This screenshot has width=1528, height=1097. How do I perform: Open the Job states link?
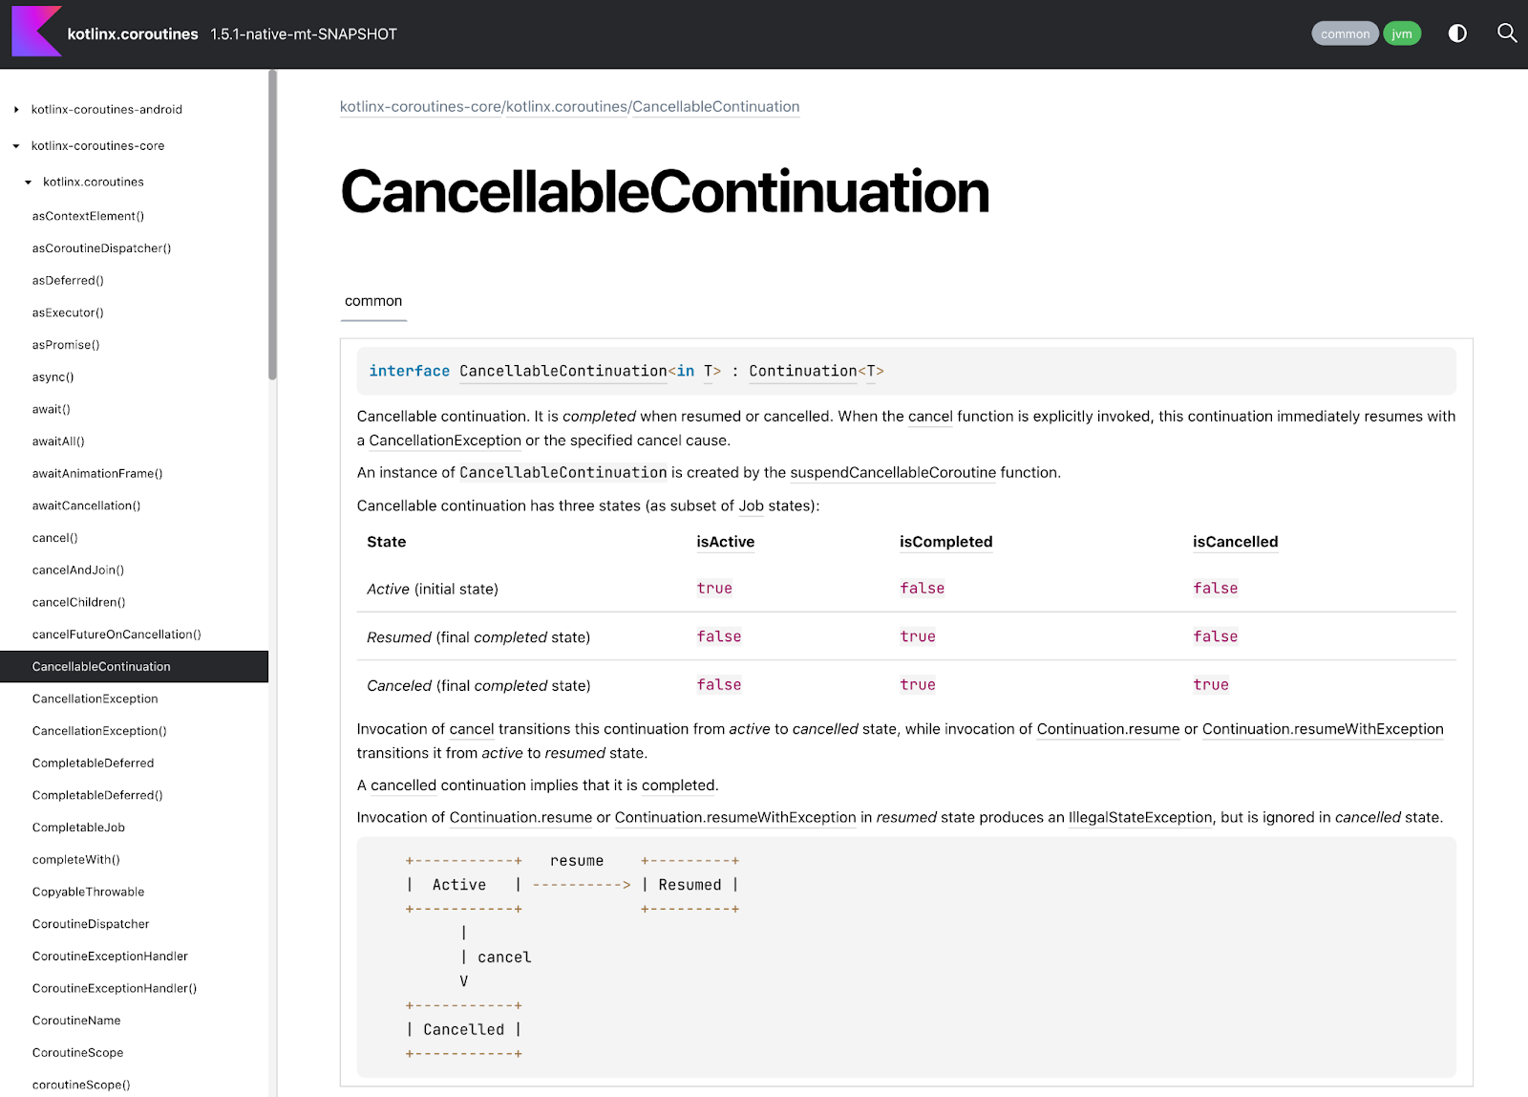751,505
